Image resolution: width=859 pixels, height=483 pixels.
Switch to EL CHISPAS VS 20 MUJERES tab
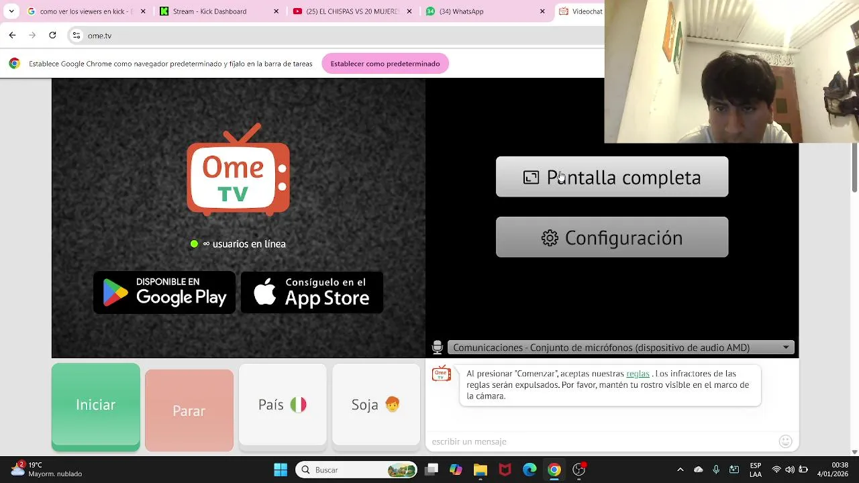tap(352, 11)
